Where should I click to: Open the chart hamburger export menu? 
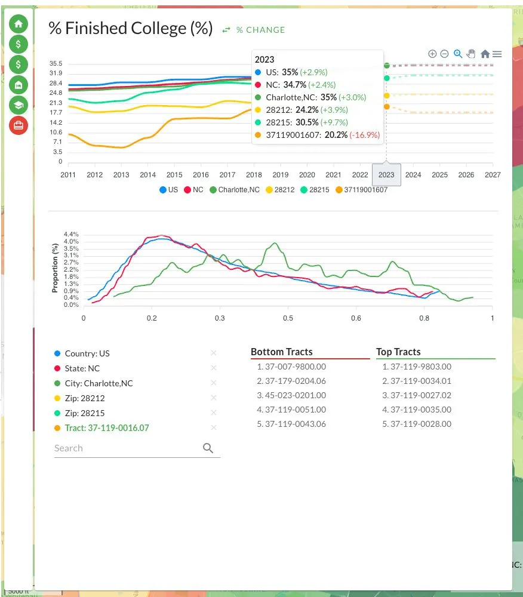(497, 54)
